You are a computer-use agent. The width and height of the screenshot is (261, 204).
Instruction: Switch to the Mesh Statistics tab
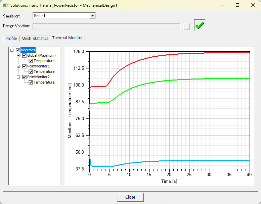click(x=35, y=38)
